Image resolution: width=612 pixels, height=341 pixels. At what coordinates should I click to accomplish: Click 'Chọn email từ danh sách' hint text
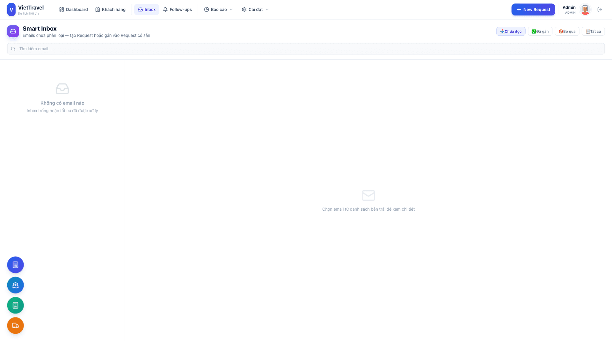click(368, 209)
